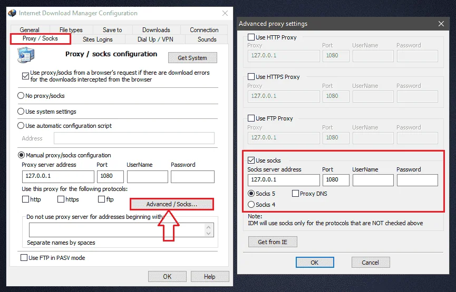This screenshot has height=292, width=456.
Task: Select Use automatic configuration script option
Action: tap(21, 125)
